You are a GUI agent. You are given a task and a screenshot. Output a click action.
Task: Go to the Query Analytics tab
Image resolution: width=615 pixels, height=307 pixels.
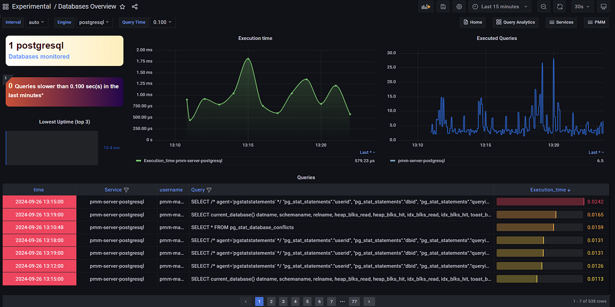point(515,22)
